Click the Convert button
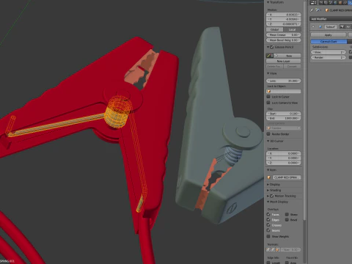Image resolution: width=352 pixels, height=264 pixels. pyautogui.click(x=292, y=67)
